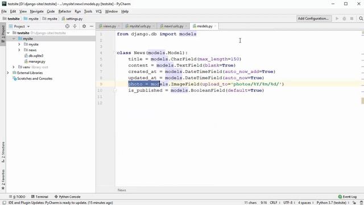
Task: Change the 4 spaces indent setting
Action: coord(305,203)
